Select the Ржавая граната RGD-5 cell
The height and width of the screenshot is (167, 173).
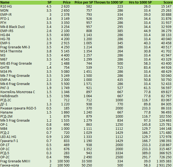tap(18, 108)
